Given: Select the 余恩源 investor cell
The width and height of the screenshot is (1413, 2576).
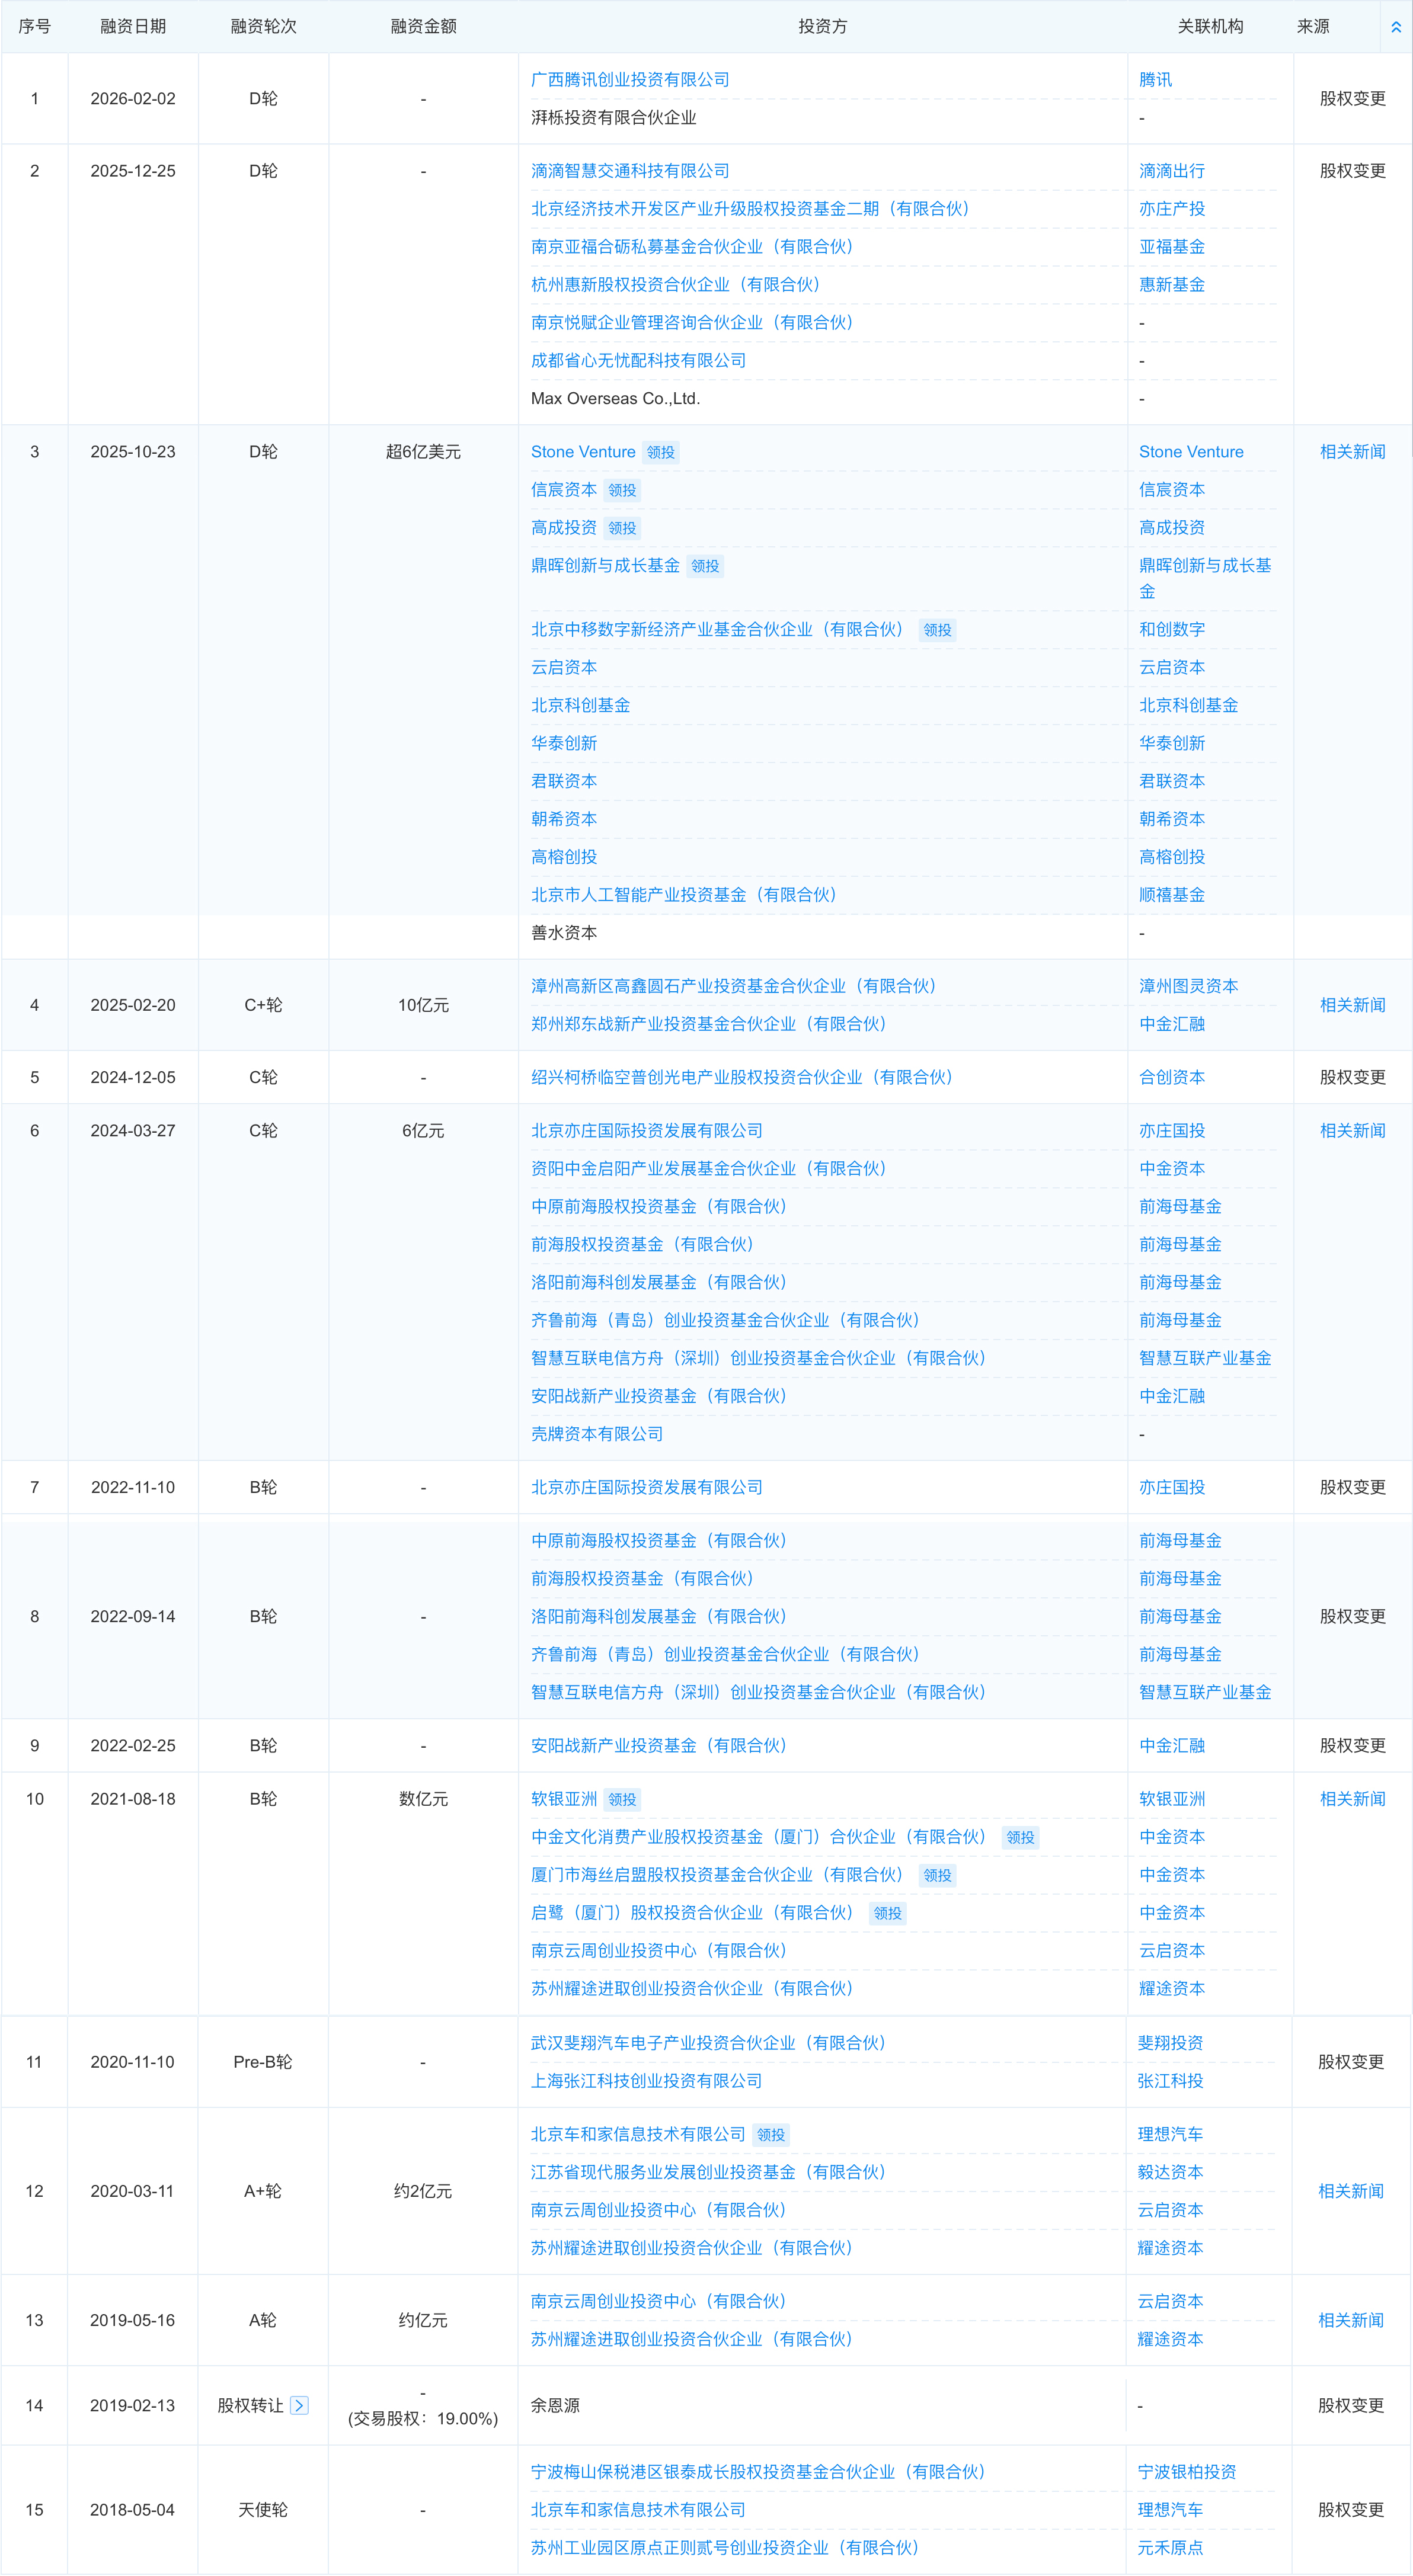Looking at the screenshot, I should point(554,2405).
